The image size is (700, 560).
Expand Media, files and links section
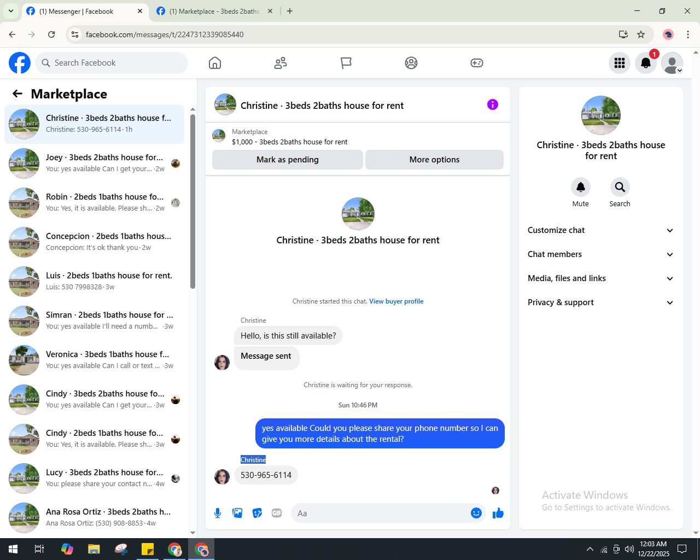(x=600, y=278)
